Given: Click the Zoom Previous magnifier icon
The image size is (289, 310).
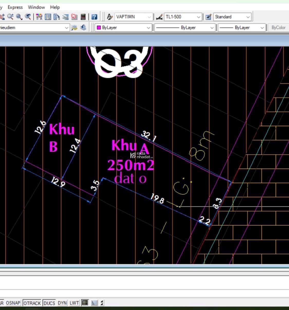Looking at the screenshot, I should (27, 17).
